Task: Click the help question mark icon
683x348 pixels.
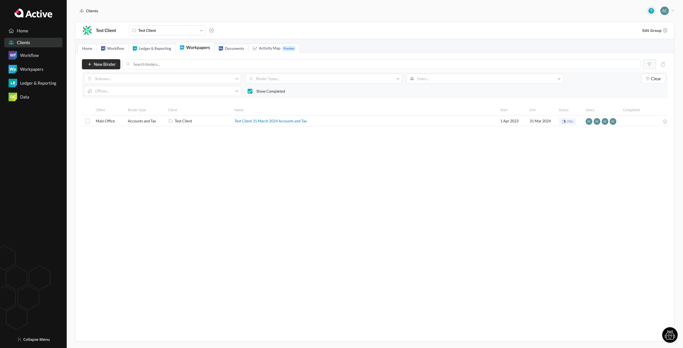Action: click(651, 11)
